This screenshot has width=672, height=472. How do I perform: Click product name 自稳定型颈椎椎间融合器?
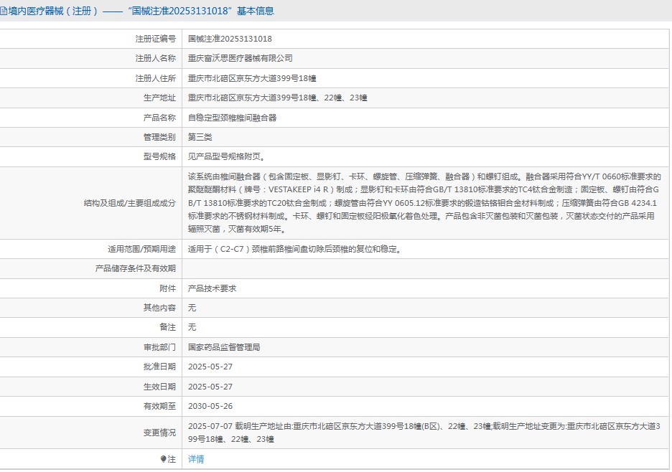pyautogui.click(x=232, y=118)
